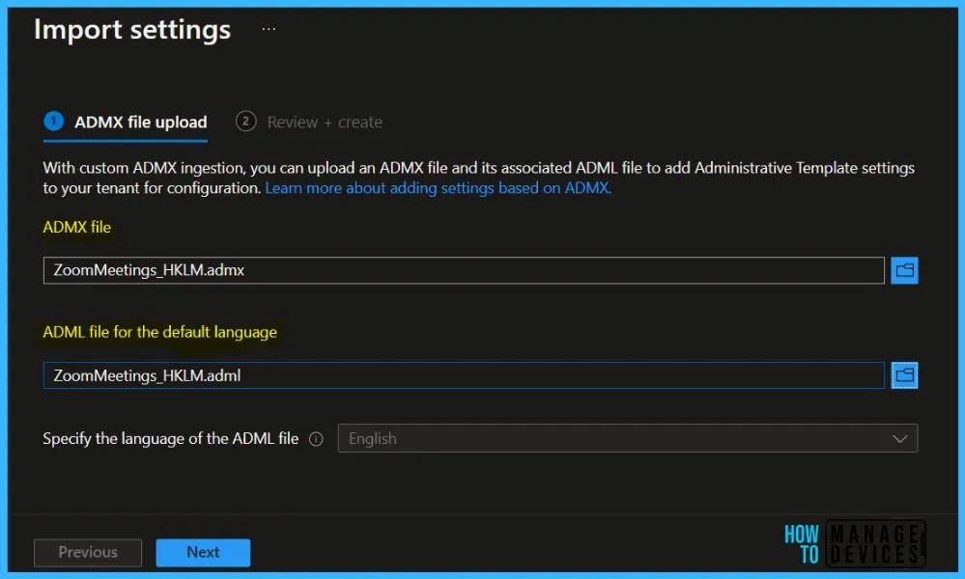Viewport: 965px width, 579px height.
Task: Focus the ZoomMeetings_HKLM.adml file field
Action: click(x=464, y=375)
